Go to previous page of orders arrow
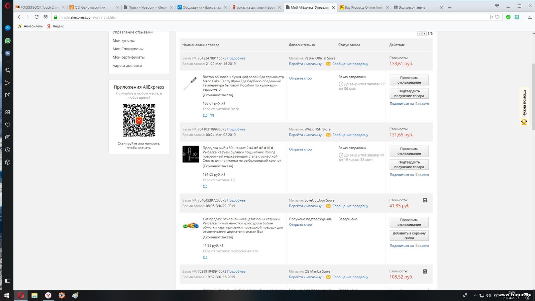This screenshot has height=301, width=535. tap(419, 33)
